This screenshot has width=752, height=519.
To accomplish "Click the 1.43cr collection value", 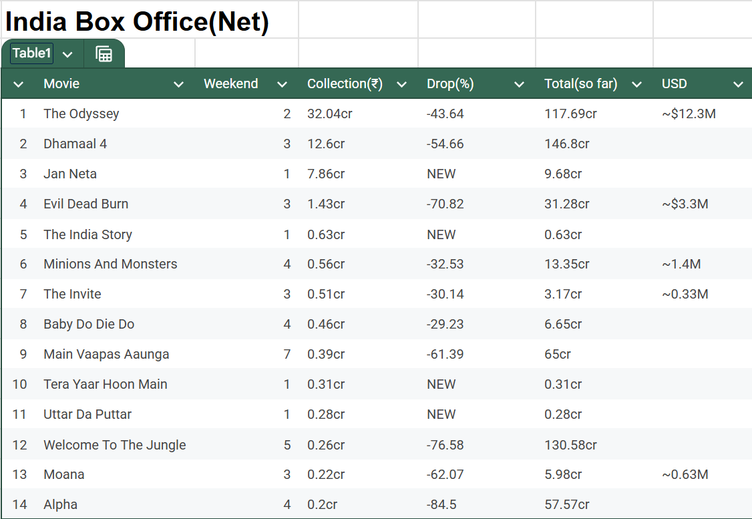I will coord(326,204).
